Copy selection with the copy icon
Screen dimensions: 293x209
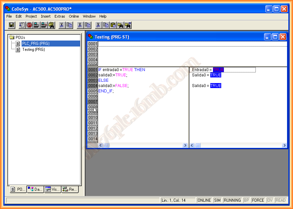105,25
